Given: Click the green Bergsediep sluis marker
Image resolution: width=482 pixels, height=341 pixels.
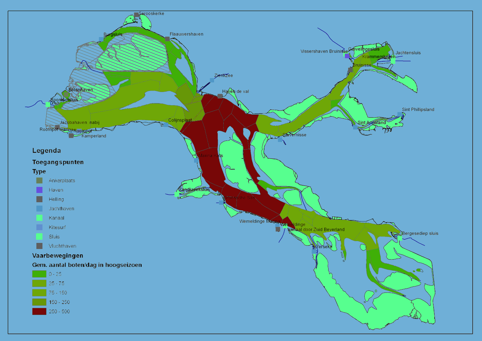Looking at the screenshot, I should pyautogui.click(x=400, y=238).
